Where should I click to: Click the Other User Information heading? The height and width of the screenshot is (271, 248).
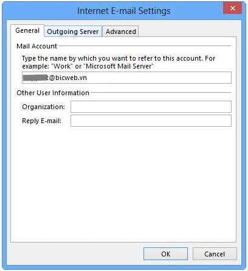pyautogui.click(x=53, y=93)
